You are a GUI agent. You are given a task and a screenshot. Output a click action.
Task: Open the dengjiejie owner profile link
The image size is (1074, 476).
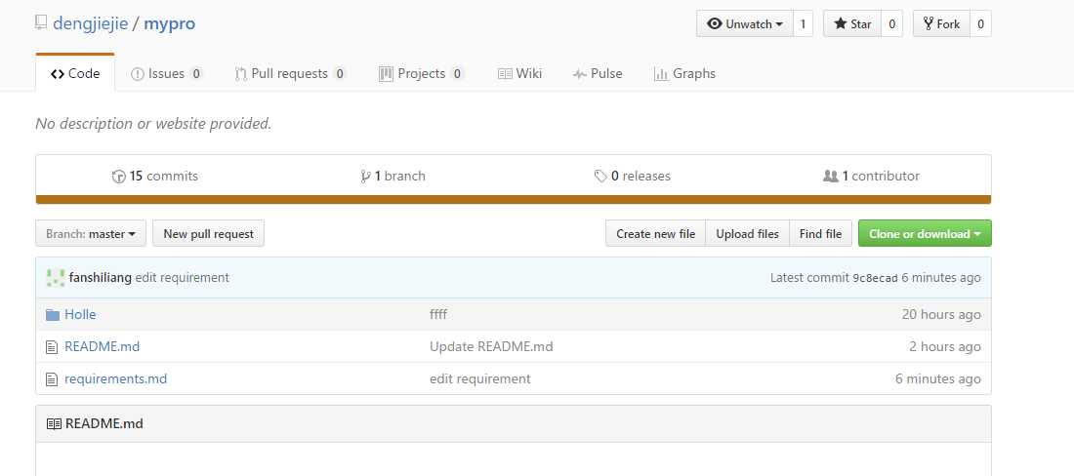point(91,23)
